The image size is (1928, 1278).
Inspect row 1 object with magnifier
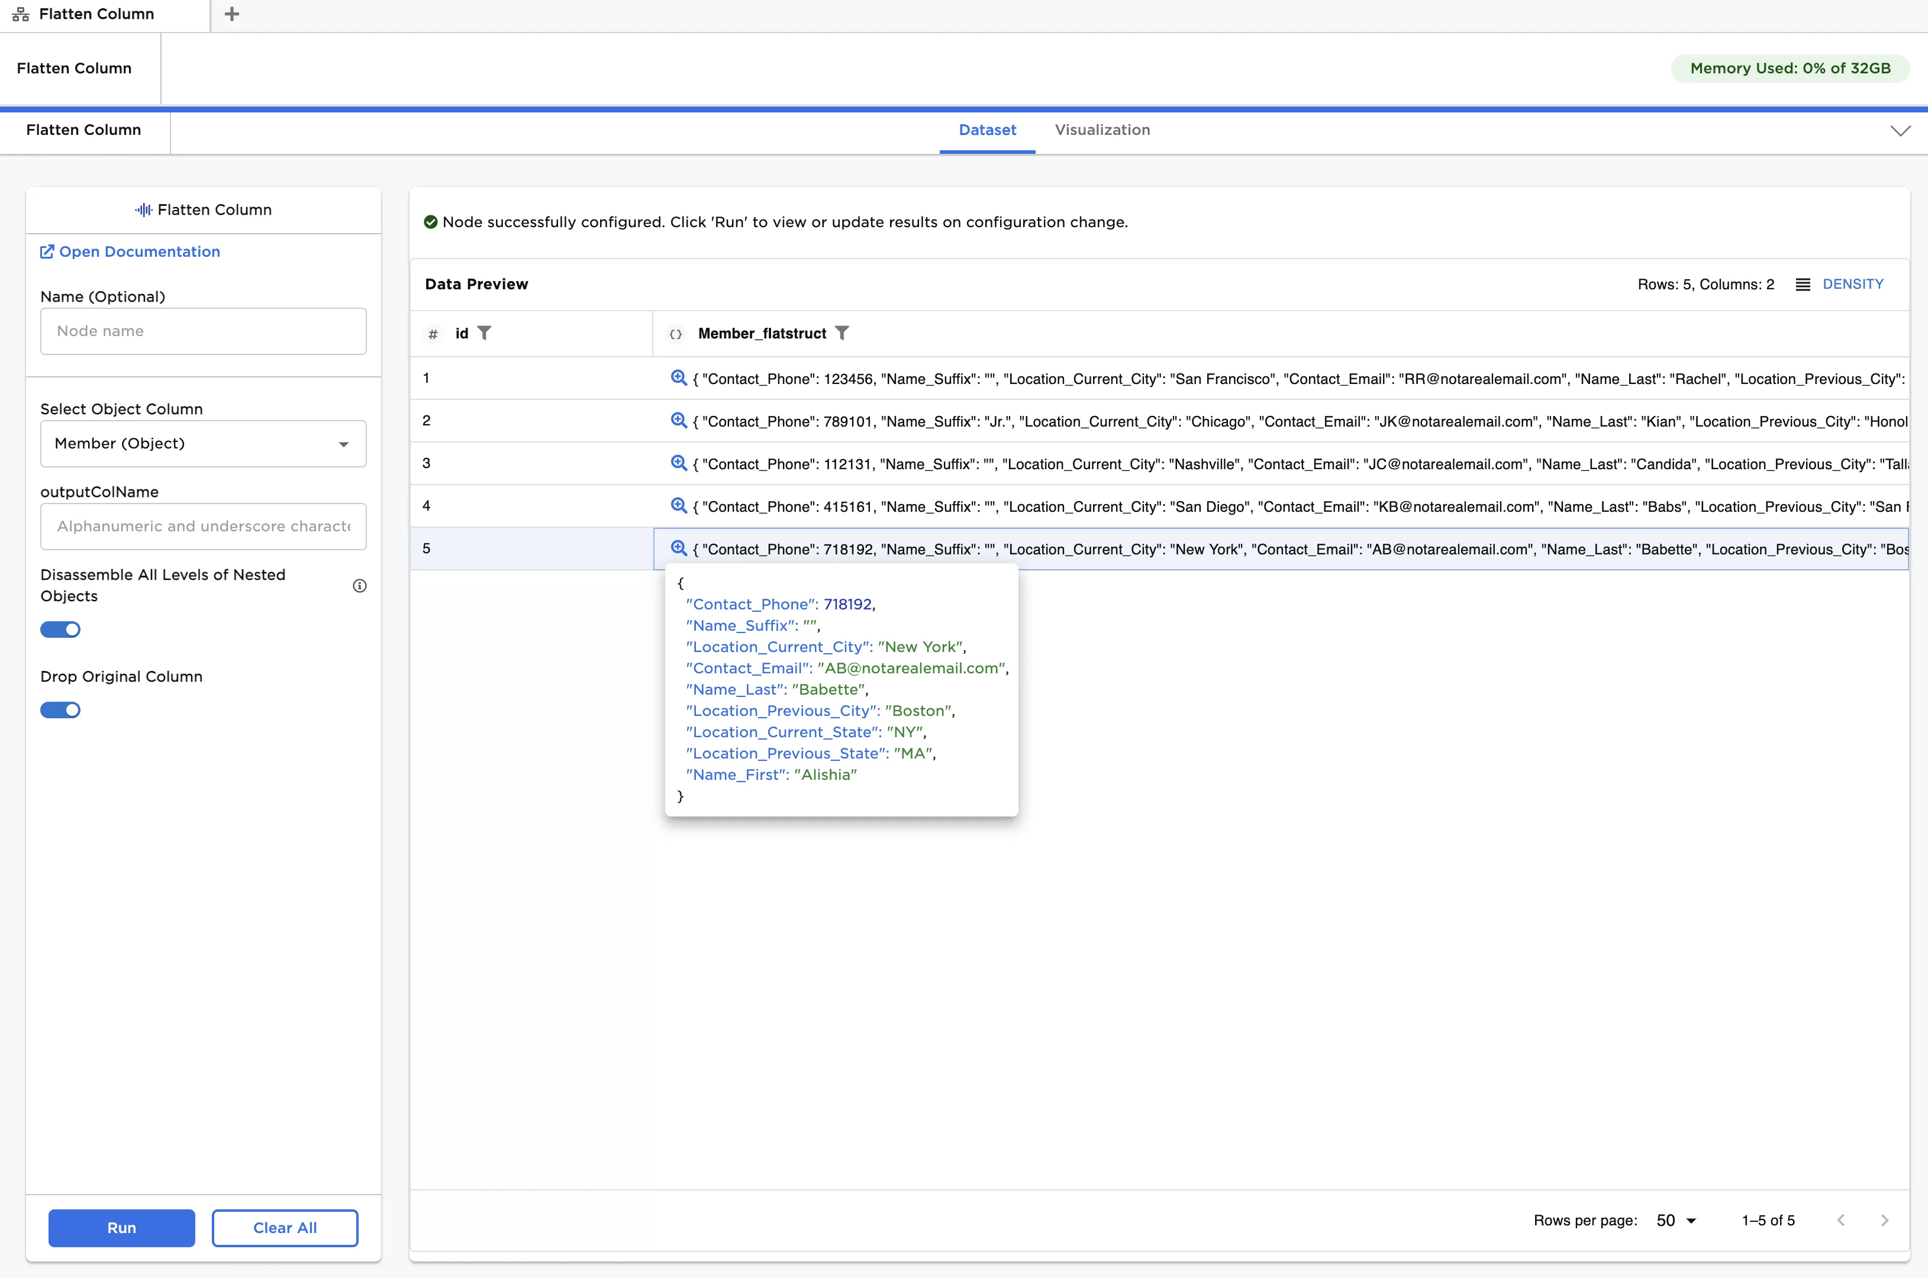pyautogui.click(x=678, y=377)
